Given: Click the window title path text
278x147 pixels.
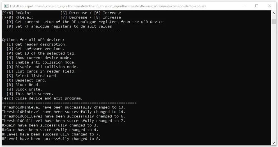Looking at the screenshot, I should pyautogui.click(x=108, y=6).
